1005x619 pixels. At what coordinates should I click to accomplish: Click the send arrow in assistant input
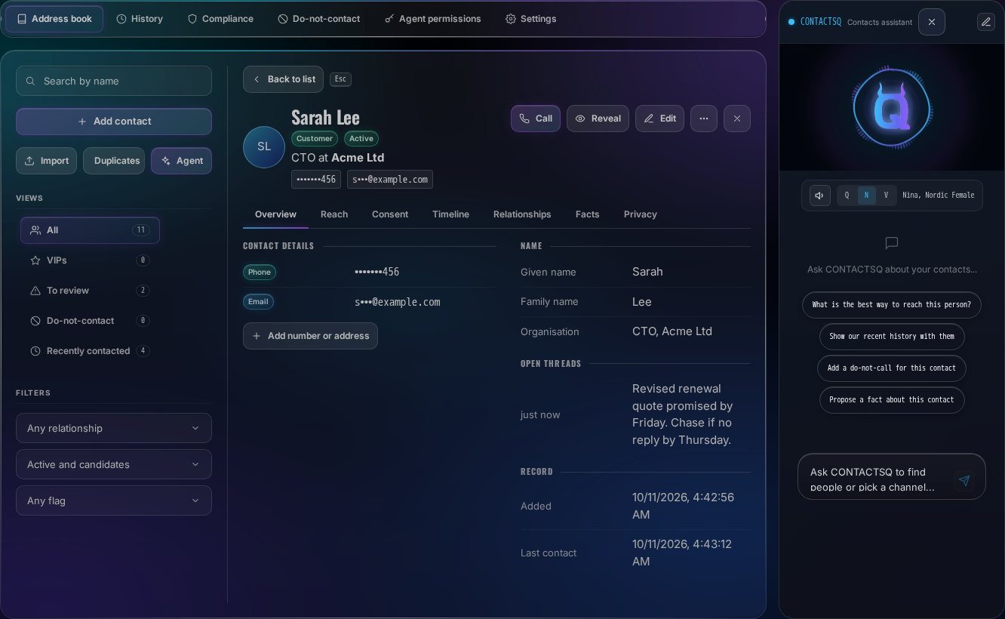click(964, 481)
